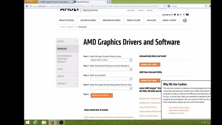Expand the Videos sidebar item
Viewport: 222px width, 125px height.
point(67,69)
